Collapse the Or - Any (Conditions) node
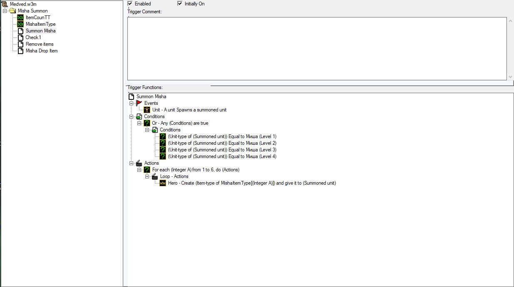The height and width of the screenshot is (287, 514). tap(139, 123)
